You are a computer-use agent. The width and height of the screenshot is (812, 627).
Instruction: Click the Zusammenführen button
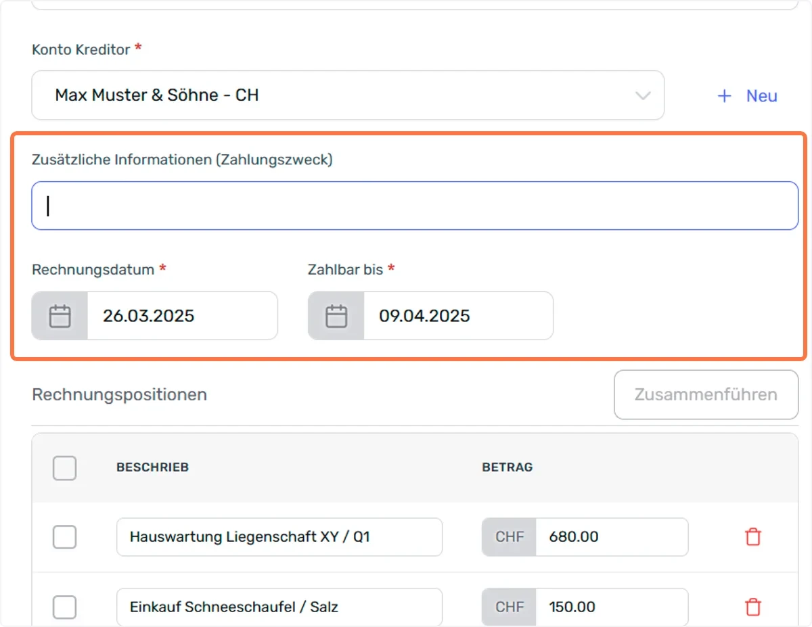[706, 394]
